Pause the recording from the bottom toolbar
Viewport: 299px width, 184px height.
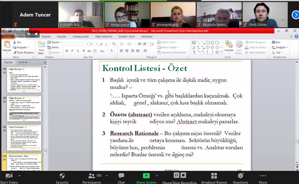[176, 175]
